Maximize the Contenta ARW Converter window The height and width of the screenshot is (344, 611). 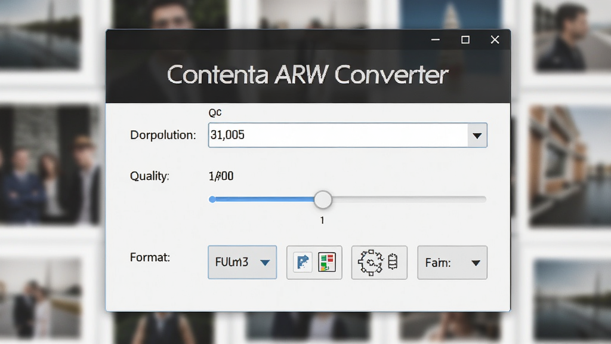(465, 40)
